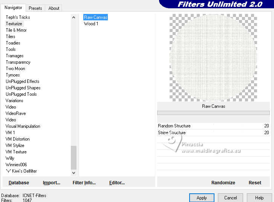This screenshot has width=274, height=202.
Task: Select Willy category
Action: pos(10,158)
